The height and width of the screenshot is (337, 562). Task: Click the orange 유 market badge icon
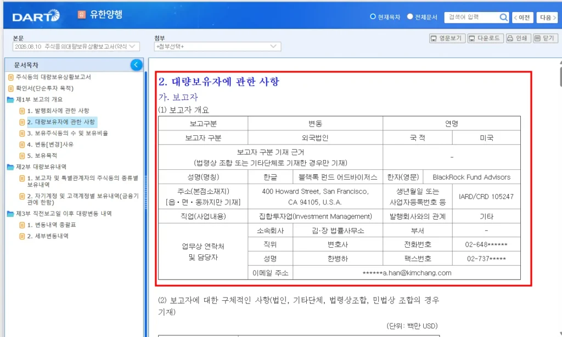82,14
